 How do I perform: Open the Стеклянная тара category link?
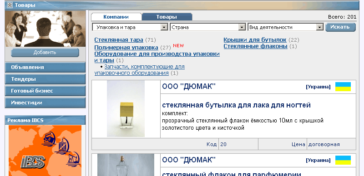click(x=119, y=40)
